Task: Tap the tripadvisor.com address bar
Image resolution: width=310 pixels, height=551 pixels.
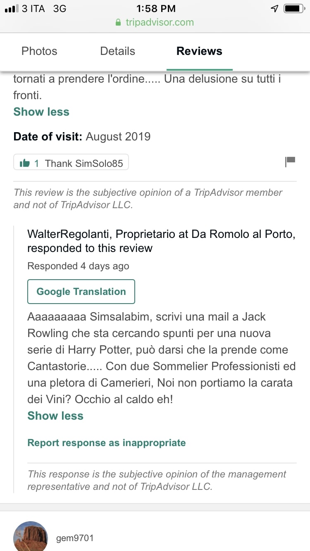Action: click(x=155, y=22)
